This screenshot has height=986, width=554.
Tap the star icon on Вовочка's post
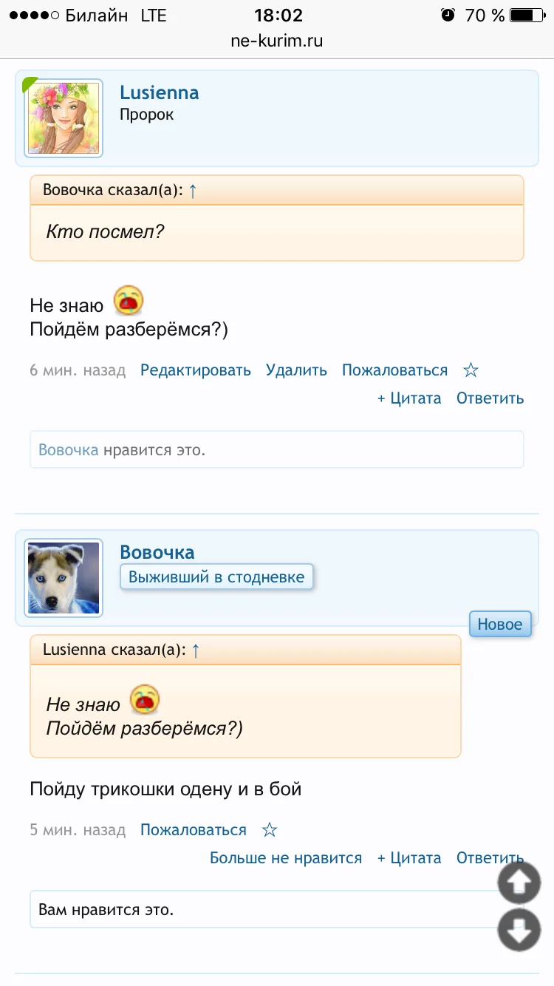click(270, 830)
